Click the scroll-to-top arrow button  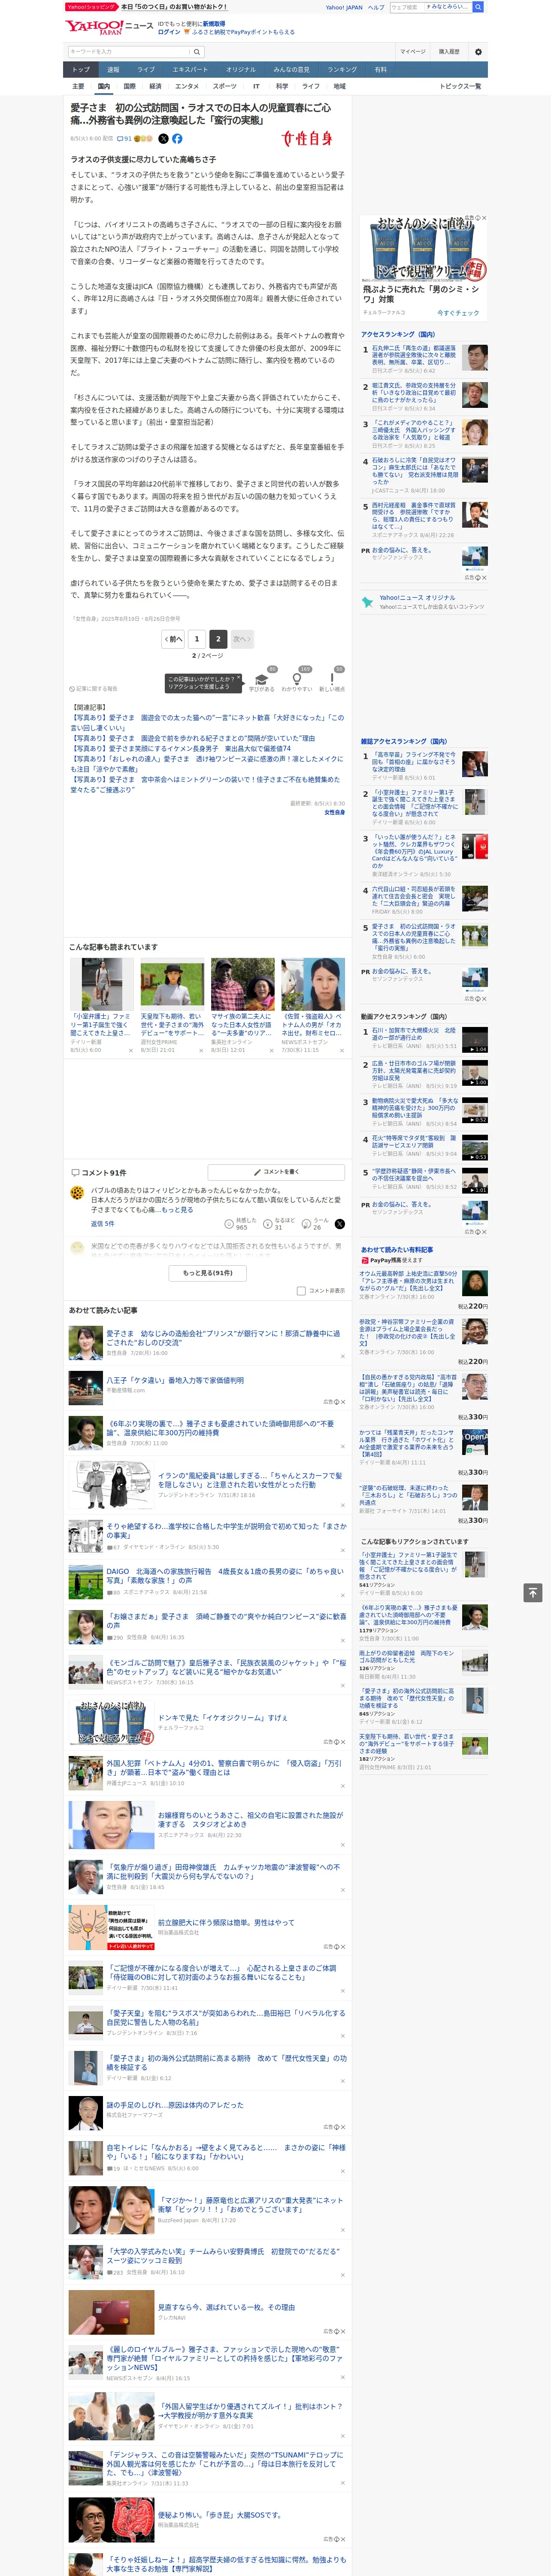(x=533, y=1592)
